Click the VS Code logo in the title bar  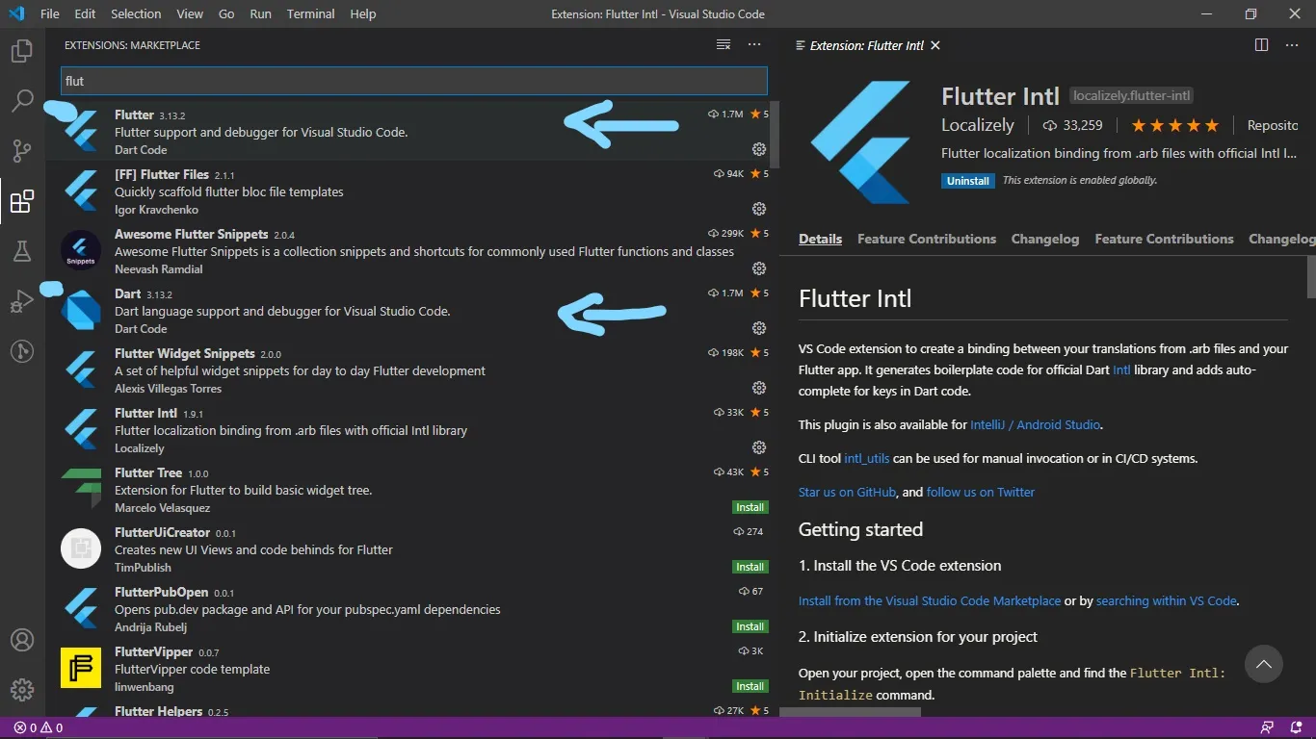[15, 14]
